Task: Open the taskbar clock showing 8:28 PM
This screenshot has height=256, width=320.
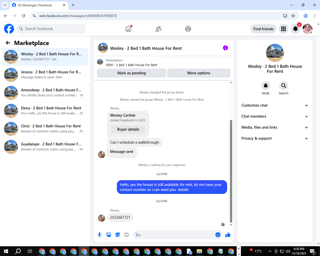Action: [299, 251]
